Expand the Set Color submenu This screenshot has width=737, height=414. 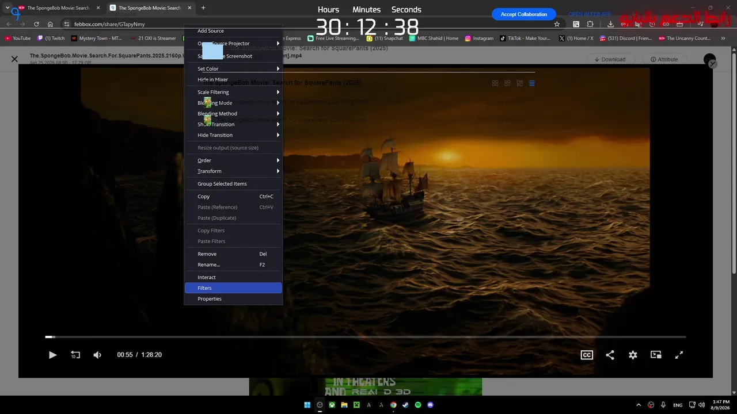click(x=233, y=69)
